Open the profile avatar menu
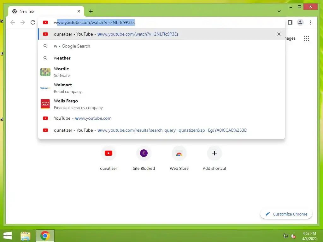Image resolution: width=323 pixels, height=242 pixels. [x=300, y=22]
